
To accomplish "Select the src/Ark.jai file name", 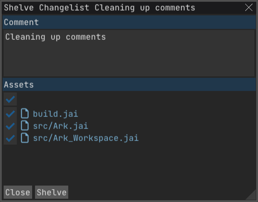I will (60, 126).
